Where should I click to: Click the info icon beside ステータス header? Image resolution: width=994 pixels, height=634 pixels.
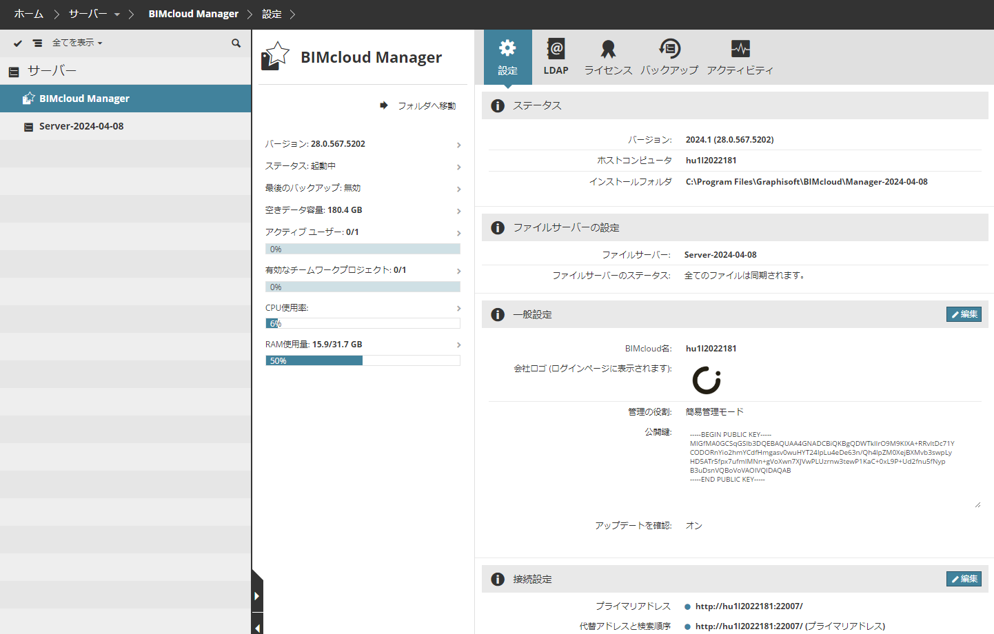coord(498,105)
